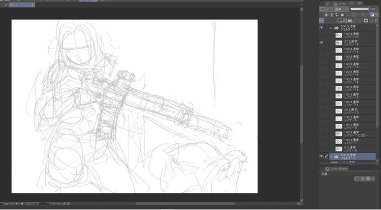This screenshot has width=381, height=210.
Task: Click the create layer mask icon
Action: click(x=366, y=21)
